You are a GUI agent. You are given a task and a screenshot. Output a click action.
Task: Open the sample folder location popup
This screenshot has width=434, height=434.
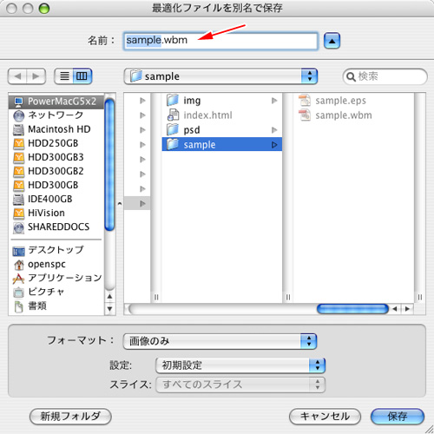(x=220, y=76)
